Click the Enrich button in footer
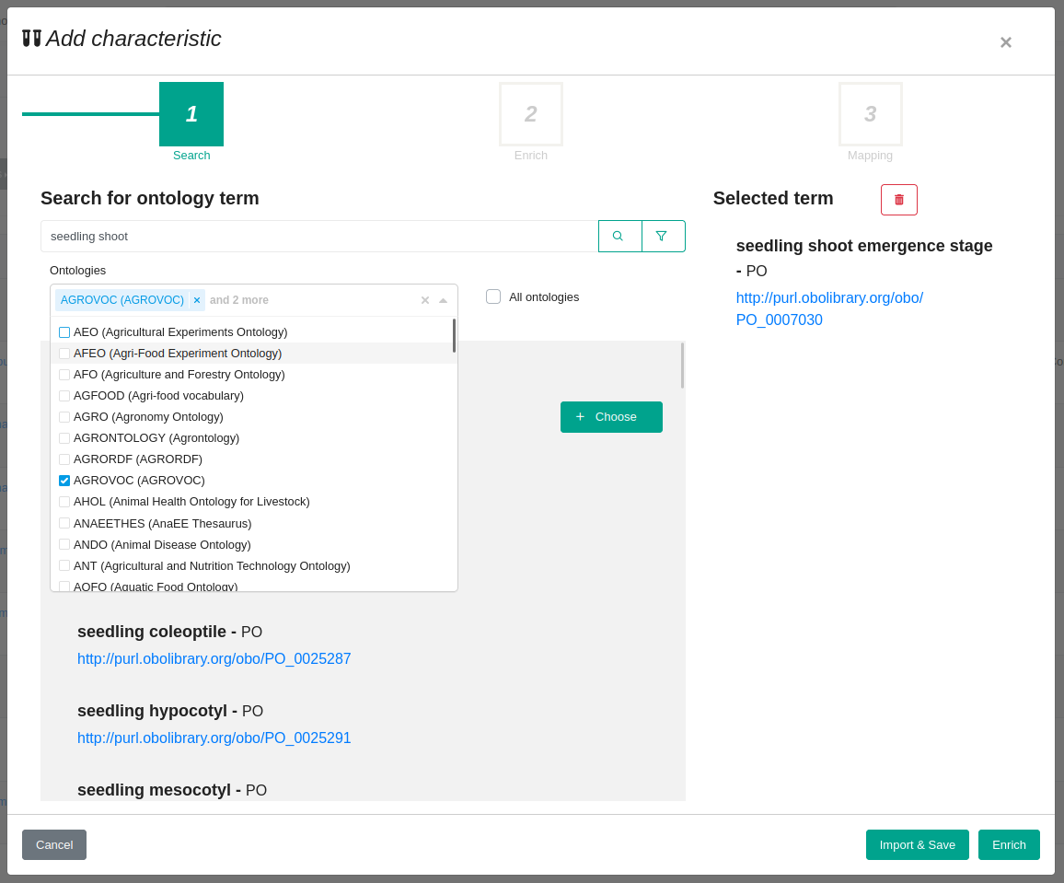 pos(1009,844)
